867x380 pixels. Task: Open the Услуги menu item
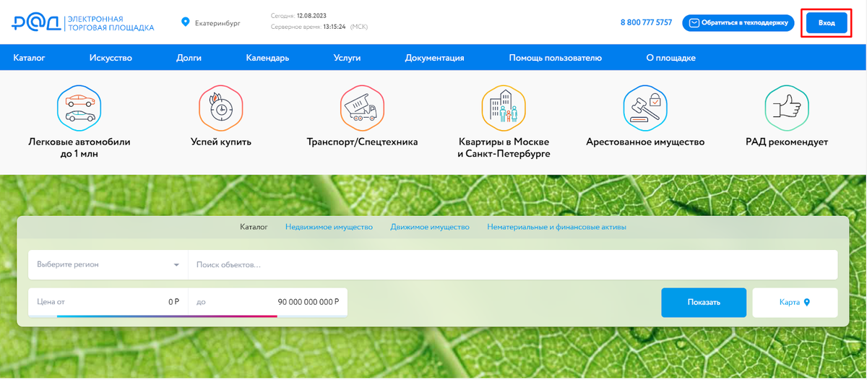(x=347, y=58)
